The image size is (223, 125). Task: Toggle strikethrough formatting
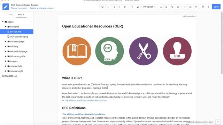point(125,7)
